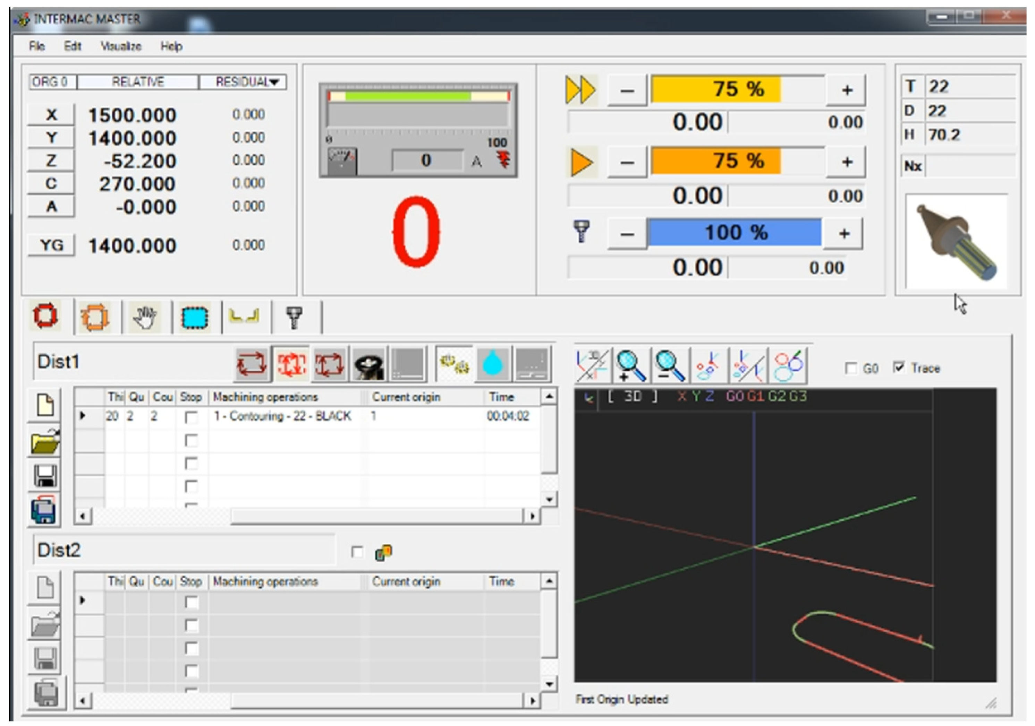Image resolution: width=1035 pixels, height=726 pixels.
Task: Open the File menu
Action: 37,46
